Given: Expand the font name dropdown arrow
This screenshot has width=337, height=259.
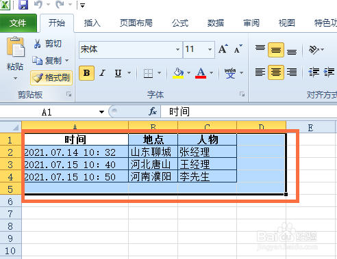Looking at the screenshot, I should tap(178, 49).
